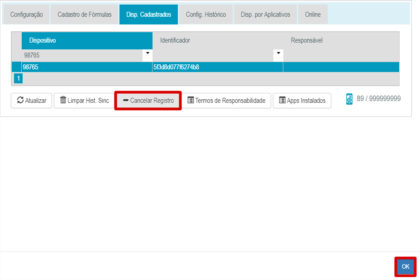This screenshot has height=280, width=420.
Task: Focus the empty Identificador filter field
Action: click(x=213, y=56)
